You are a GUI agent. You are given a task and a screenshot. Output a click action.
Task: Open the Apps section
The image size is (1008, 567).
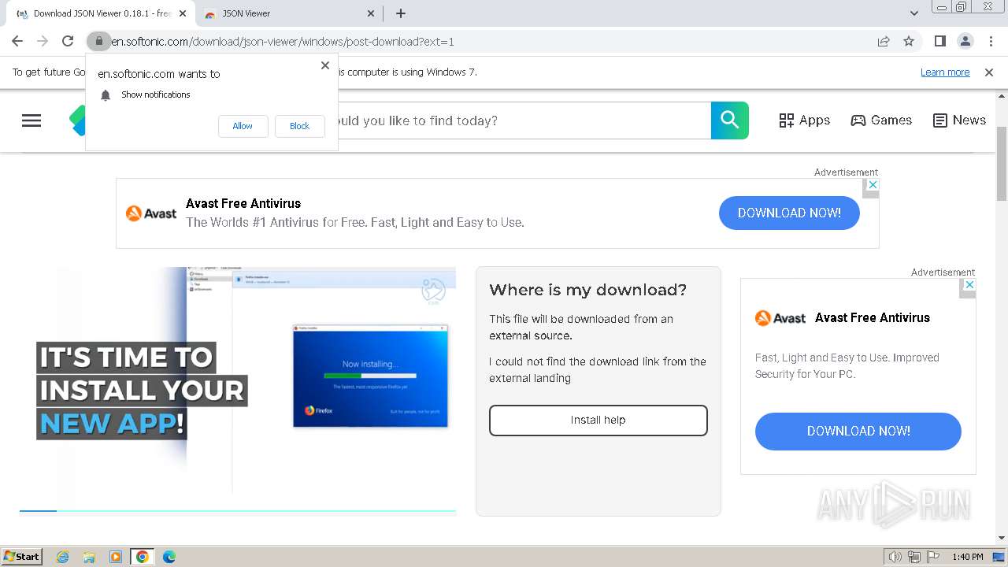tap(804, 120)
